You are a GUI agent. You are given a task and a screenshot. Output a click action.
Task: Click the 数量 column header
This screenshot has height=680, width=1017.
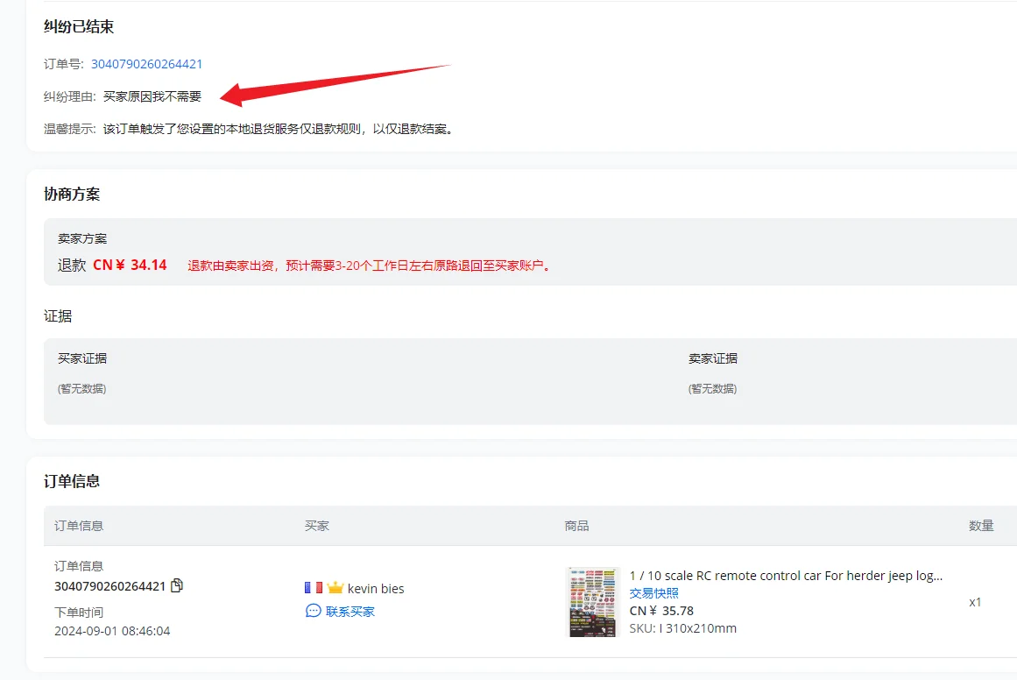pyautogui.click(x=981, y=526)
